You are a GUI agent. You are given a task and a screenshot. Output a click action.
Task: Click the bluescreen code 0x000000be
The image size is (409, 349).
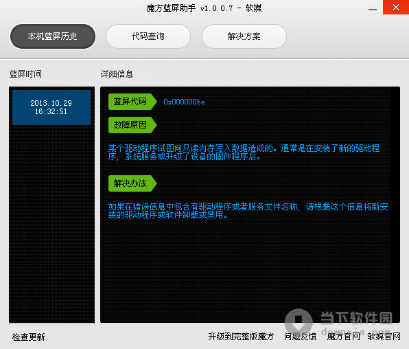[184, 102]
